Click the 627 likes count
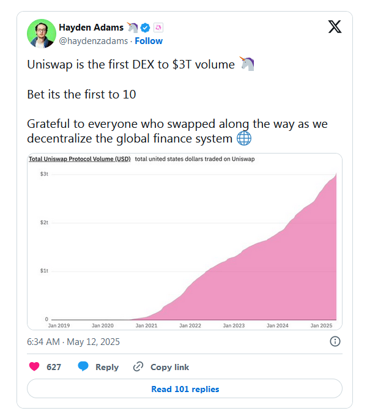This screenshot has width=367, height=419. [54, 367]
